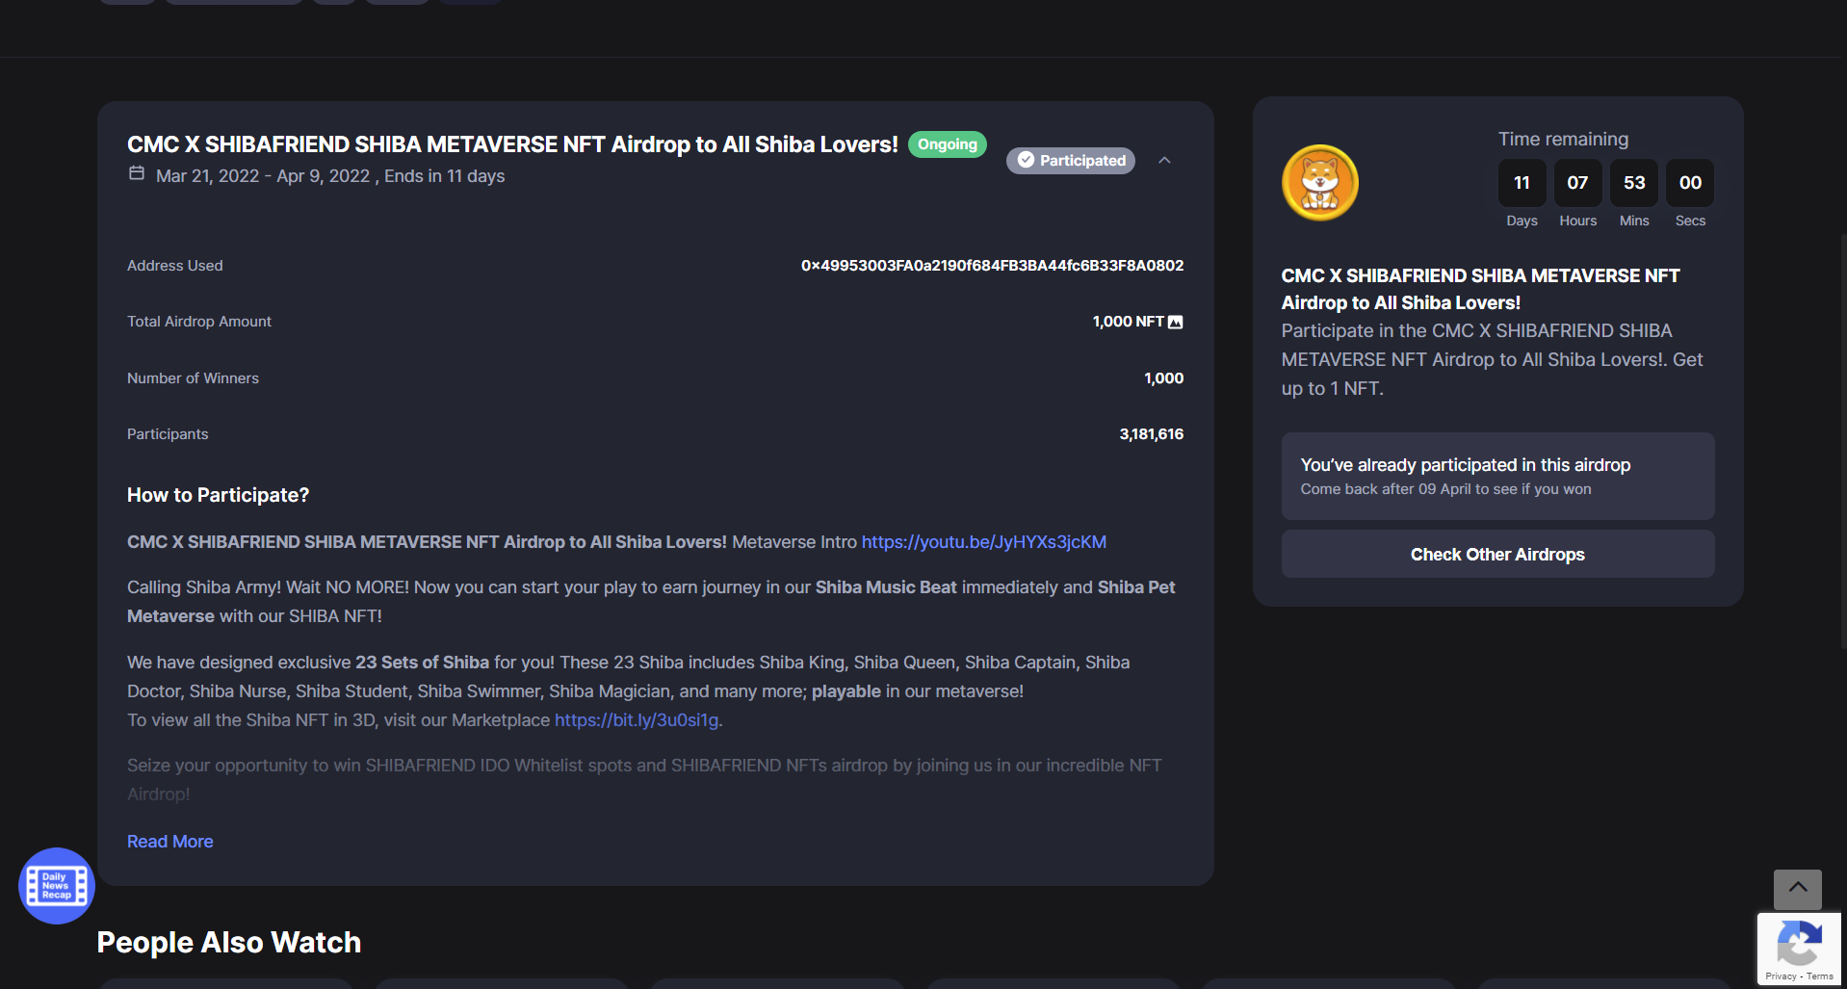
Task: Click the page vertical scrollbar
Action: [x=1843, y=443]
